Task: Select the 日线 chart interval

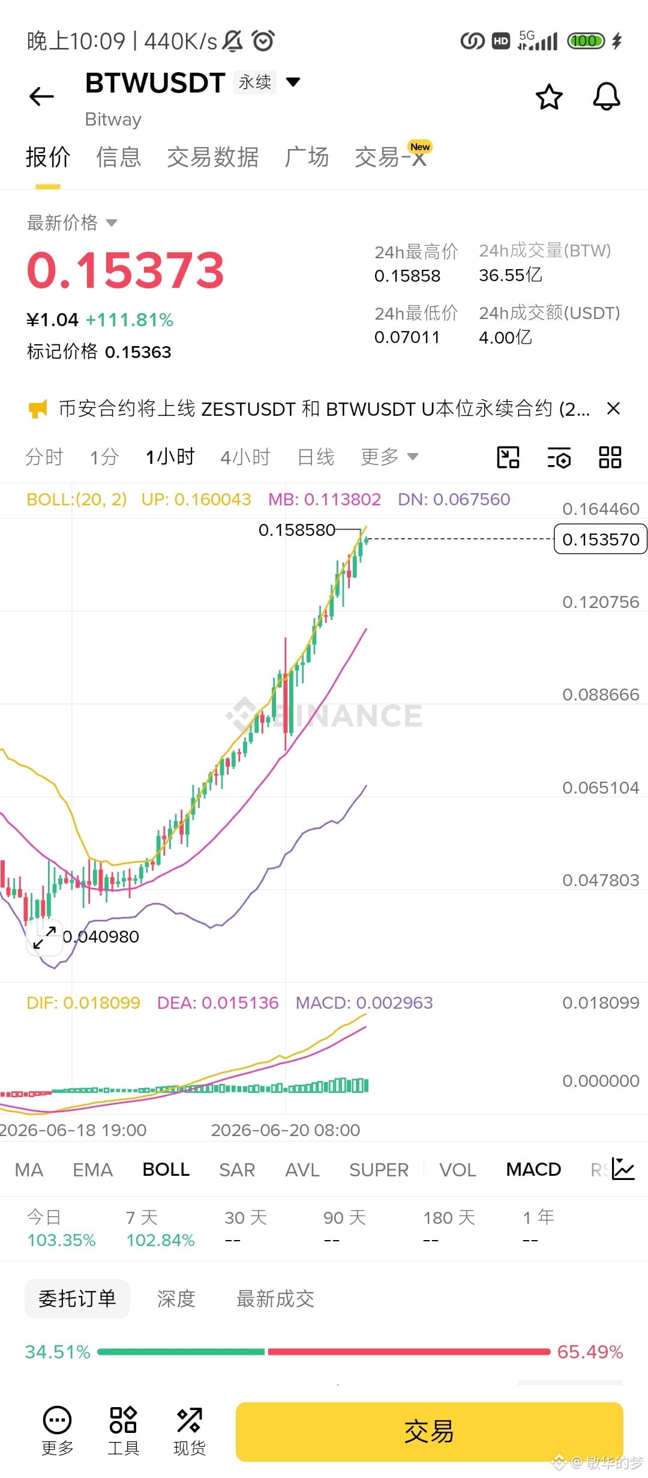Action: (x=316, y=457)
